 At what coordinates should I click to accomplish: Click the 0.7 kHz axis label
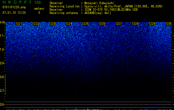2,91
